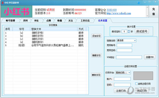Screen dimensions: 159x98
Task: Focus the 断线延时 seconds field
Action: pos(124,31)
